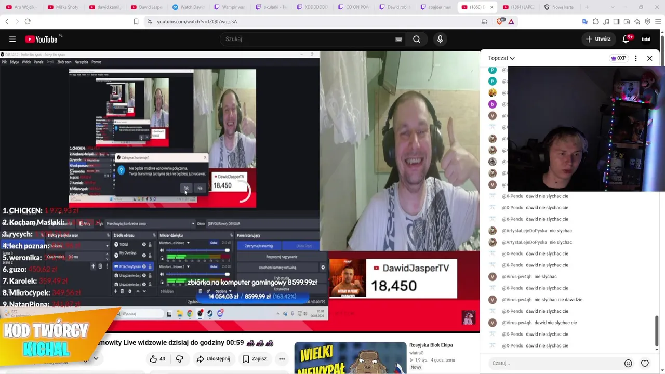Open the YouTube hamburger guide menu
The width and height of the screenshot is (665, 374).
click(12, 39)
